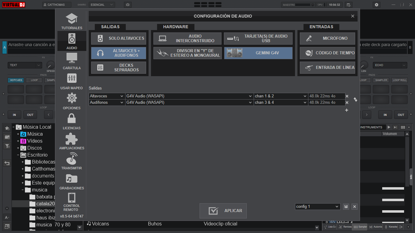The width and height of the screenshot is (415, 233).
Task: Open the Grabaciones music folder section
Action: 72,181
